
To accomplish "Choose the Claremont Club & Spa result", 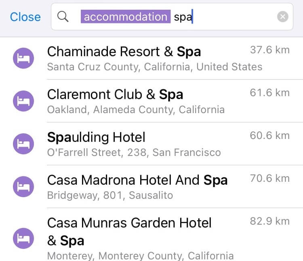I will tap(115, 95).
